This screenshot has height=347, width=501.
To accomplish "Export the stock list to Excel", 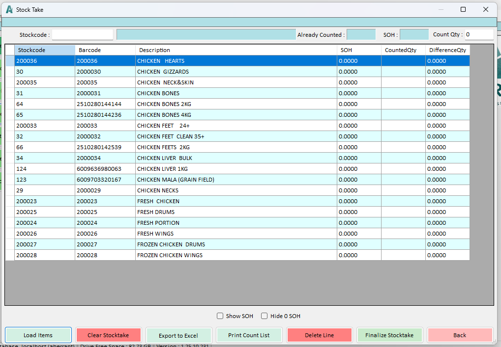I will coord(178,336).
